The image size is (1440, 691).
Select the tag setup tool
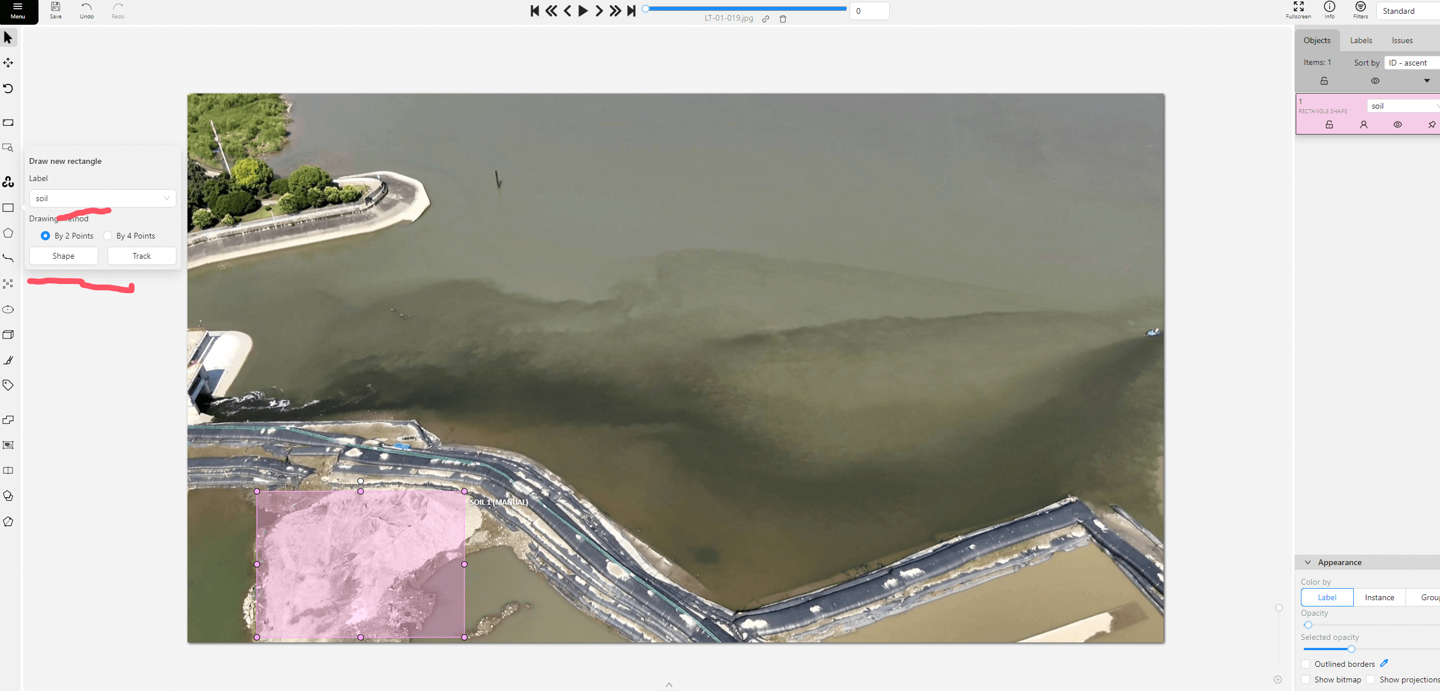point(8,385)
